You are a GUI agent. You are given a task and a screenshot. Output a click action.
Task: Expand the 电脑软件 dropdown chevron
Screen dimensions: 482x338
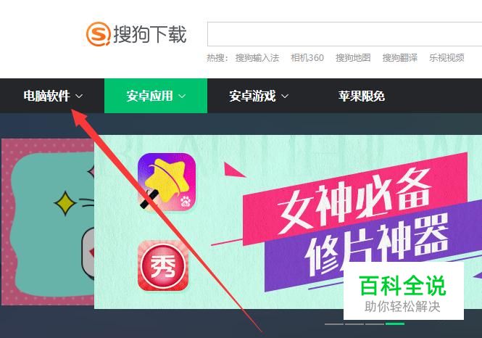(x=79, y=96)
